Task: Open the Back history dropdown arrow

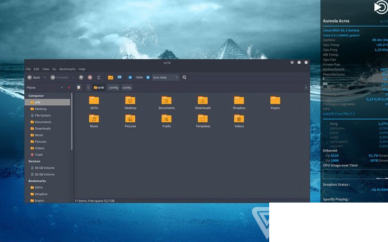Action: tap(45, 78)
